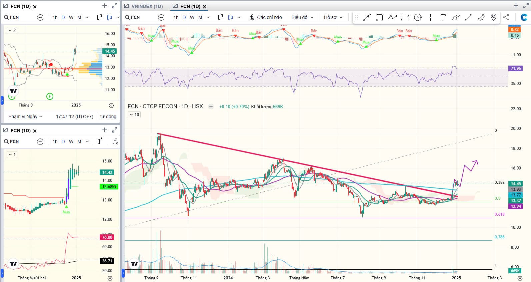Click the share icon in main toolbar
Image resolution: width=531 pixels, height=282 pixels.
[x=506, y=17]
